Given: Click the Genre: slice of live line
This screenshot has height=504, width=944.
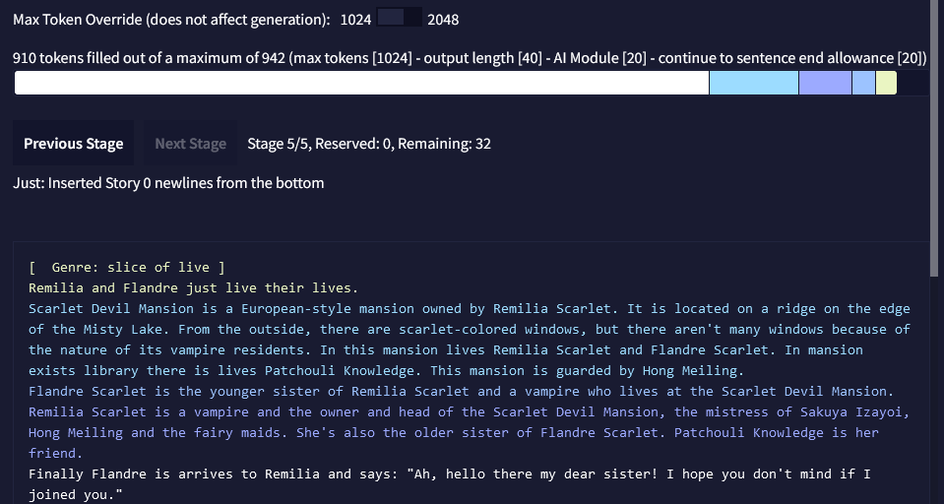Looking at the screenshot, I should pyautogui.click(x=126, y=268).
